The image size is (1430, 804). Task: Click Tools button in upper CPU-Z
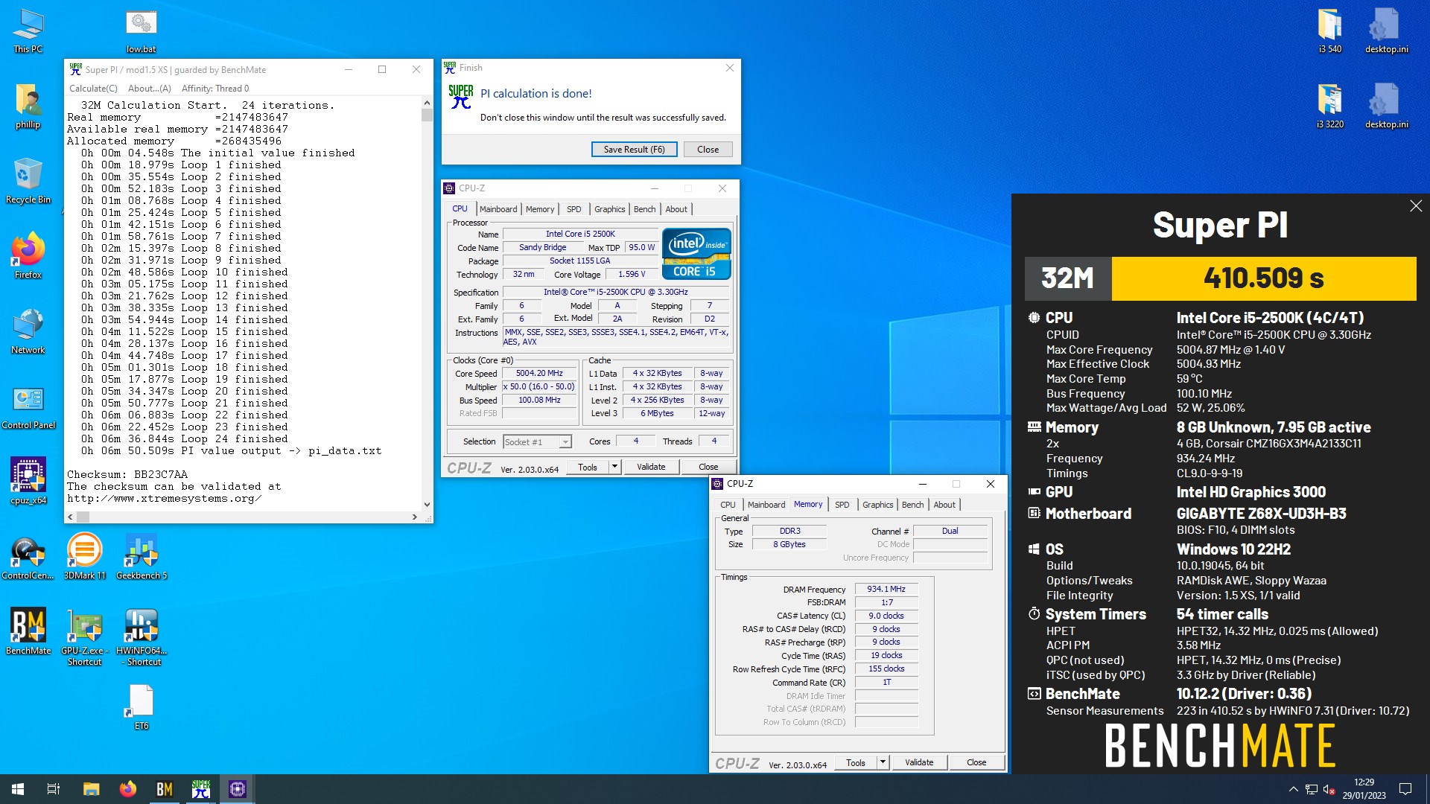click(x=587, y=467)
